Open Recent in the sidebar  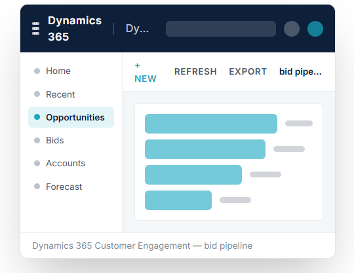71,94
